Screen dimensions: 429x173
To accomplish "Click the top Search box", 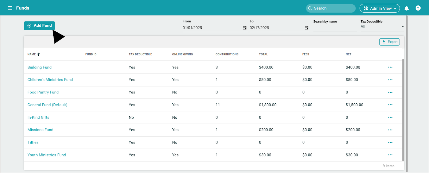I will coord(331,8).
